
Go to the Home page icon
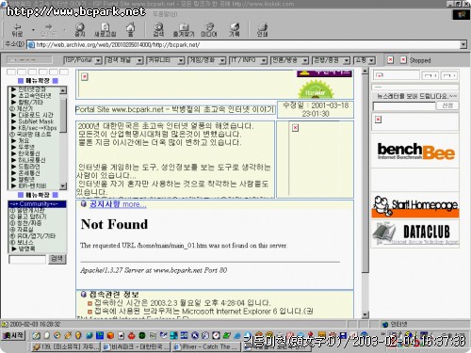[130, 29]
